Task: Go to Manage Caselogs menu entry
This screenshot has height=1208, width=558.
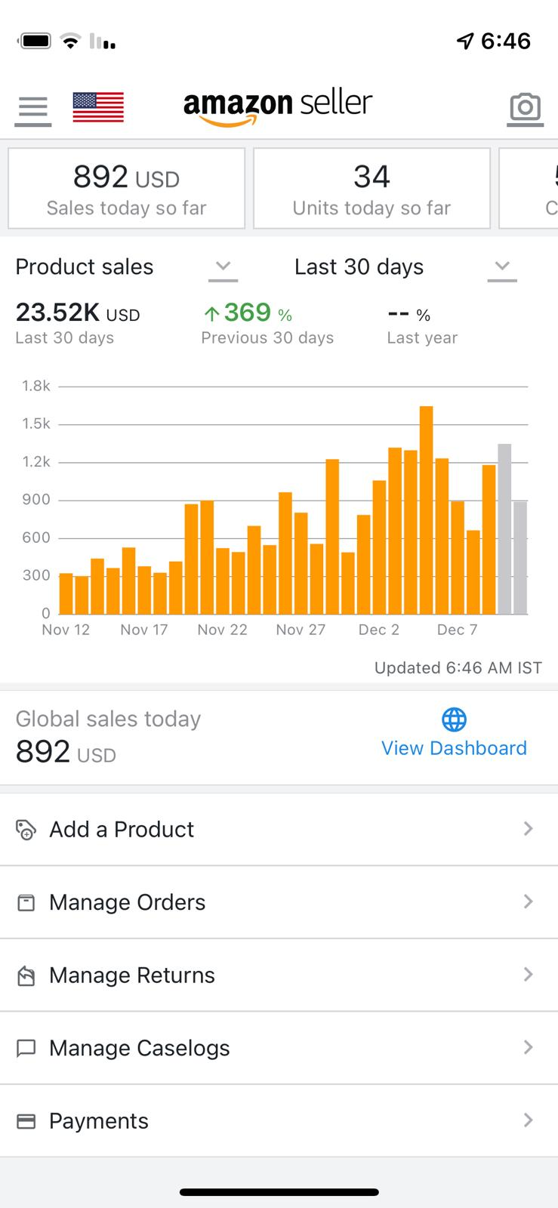Action: tap(140, 1048)
